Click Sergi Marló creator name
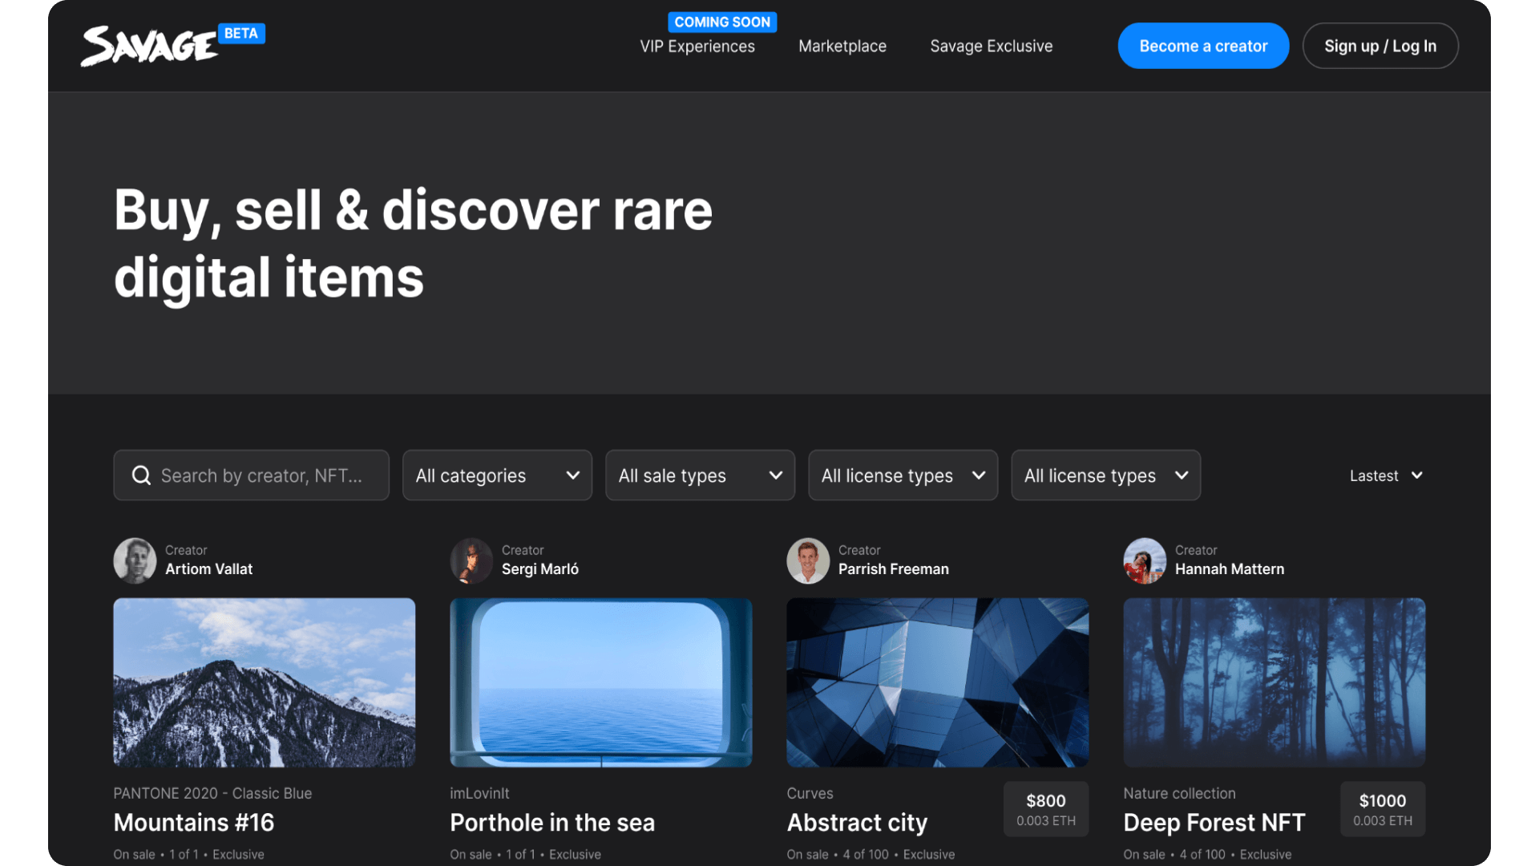Image resolution: width=1539 pixels, height=866 pixels. point(540,569)
